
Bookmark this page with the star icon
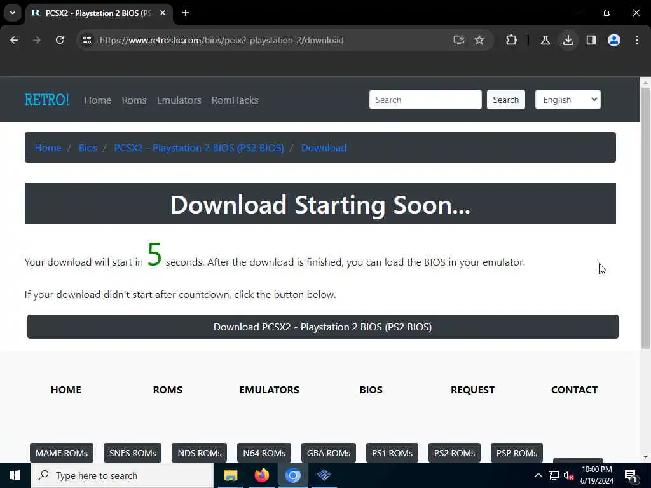click(x=479, y=40)
